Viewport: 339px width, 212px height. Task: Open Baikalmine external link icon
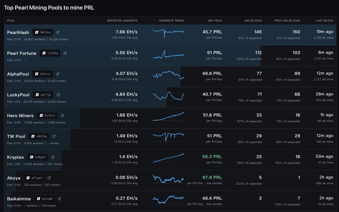[x=60, y=198]
